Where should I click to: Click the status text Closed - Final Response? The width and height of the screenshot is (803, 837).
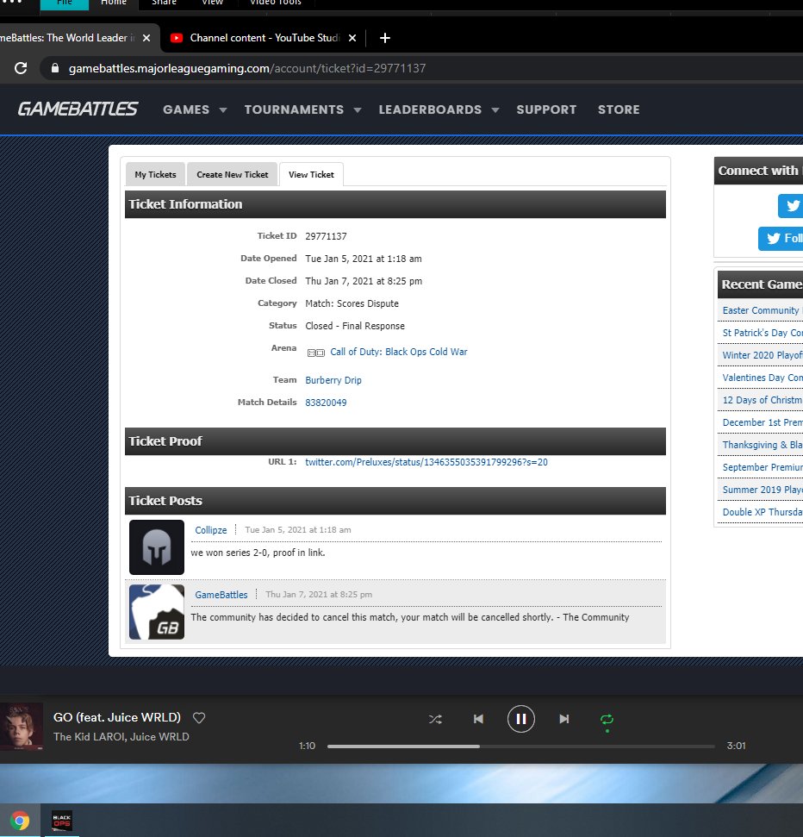(355, 326)
